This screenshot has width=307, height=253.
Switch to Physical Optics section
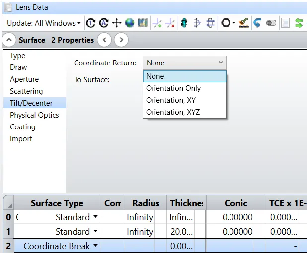(x=34, y=115)
